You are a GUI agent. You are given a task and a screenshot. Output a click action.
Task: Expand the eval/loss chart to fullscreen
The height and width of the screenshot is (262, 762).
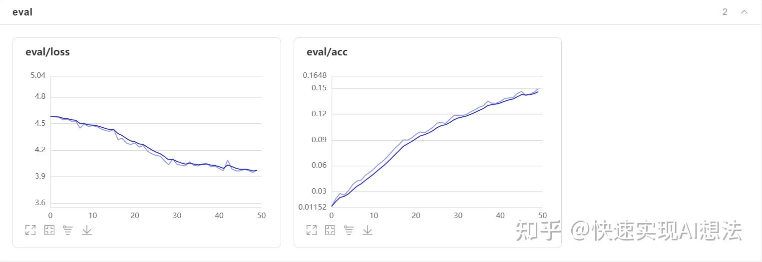coord(30,230)
